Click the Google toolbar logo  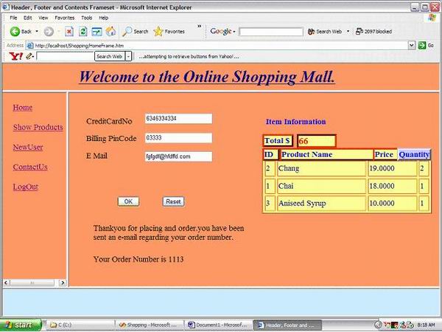click(221, 31)
